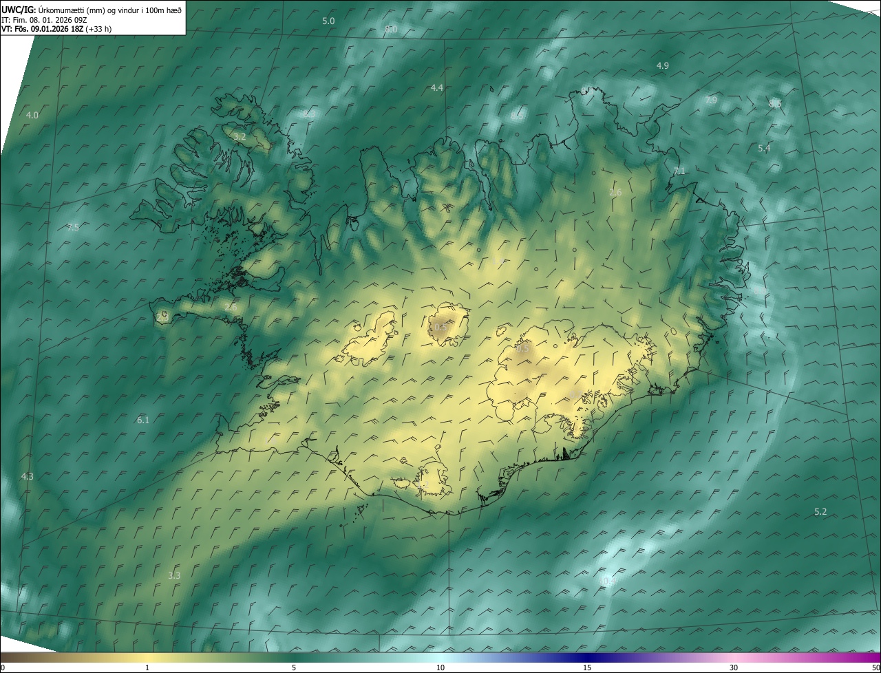Click the 4.4 value on the map
Viewport: 881px width, 673px height.
tap(437, 87)
